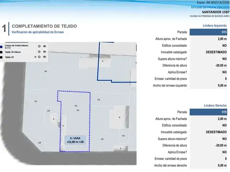Click the 'Lindero Izquierdo' section title

[x=215, y=25]
